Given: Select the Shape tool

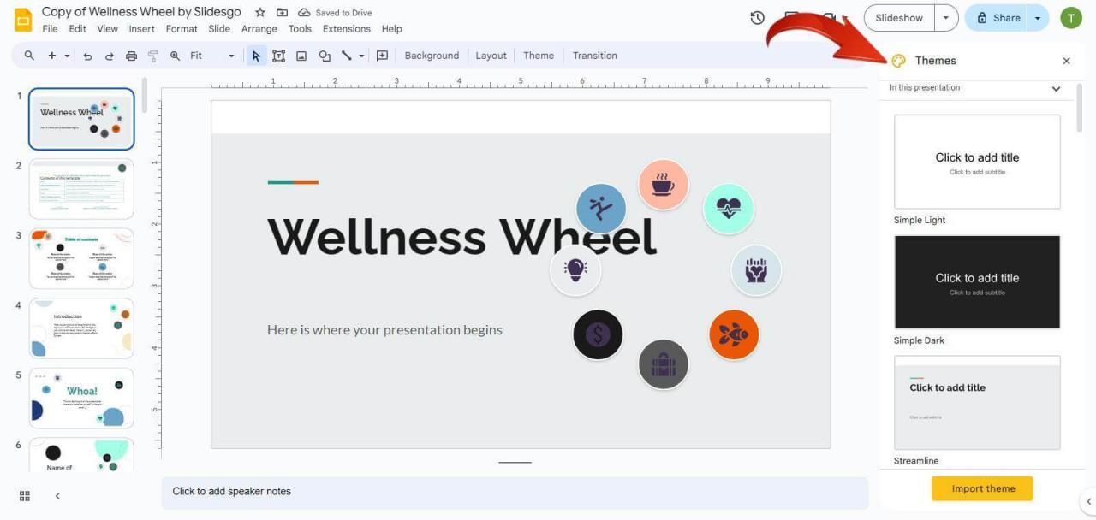Looking at the screenshot, I should point(324,56).
